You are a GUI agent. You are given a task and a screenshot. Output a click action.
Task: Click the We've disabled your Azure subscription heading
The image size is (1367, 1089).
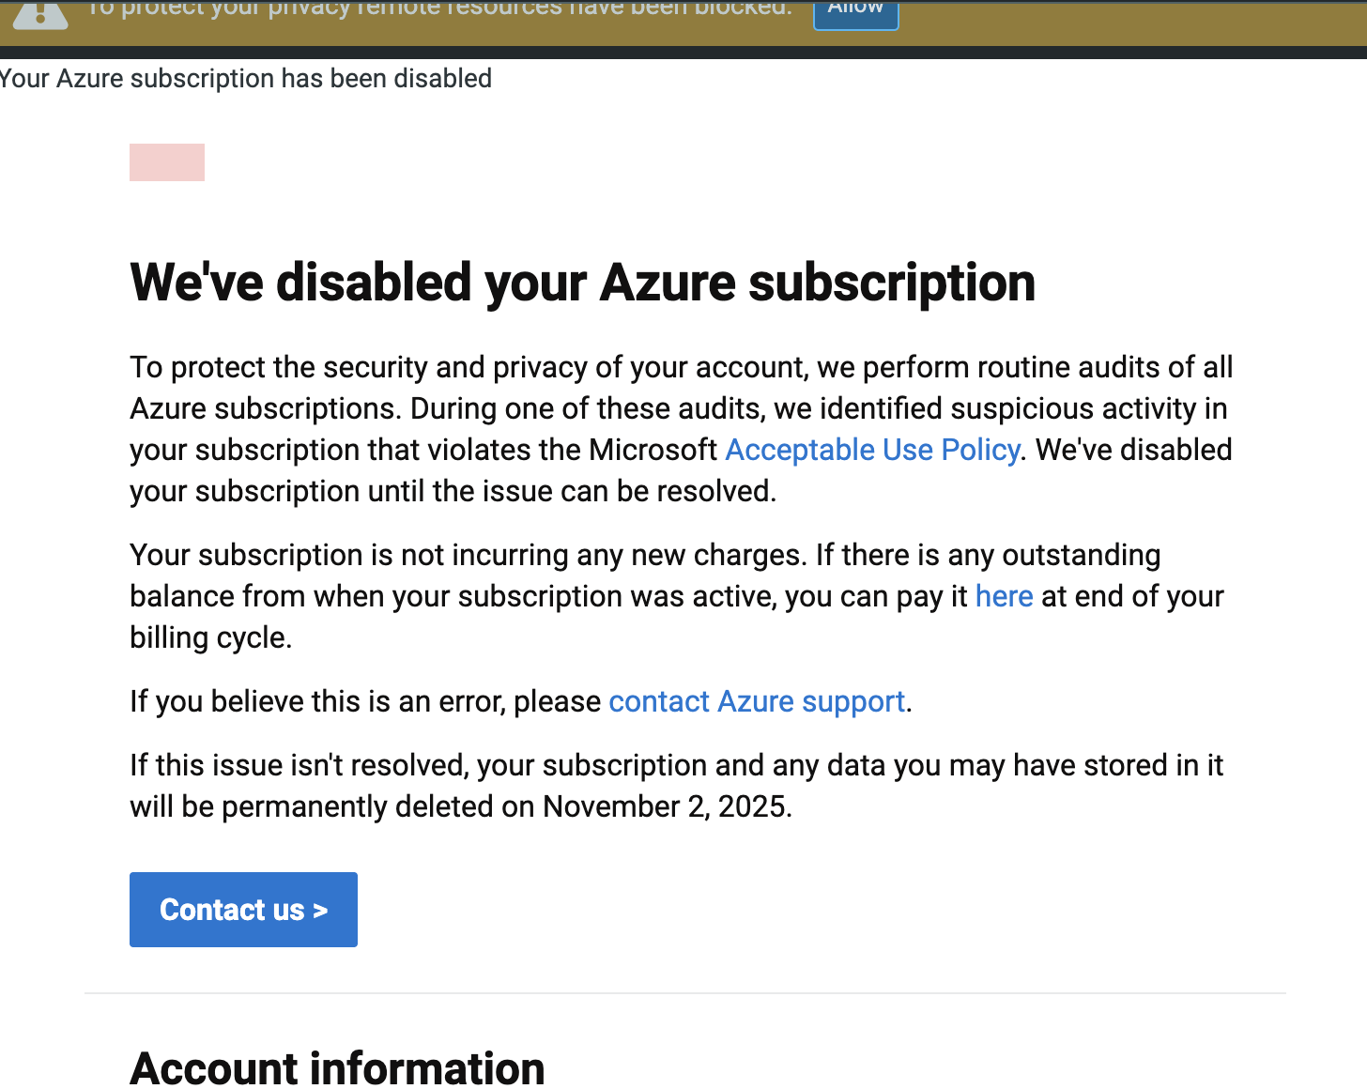582,283
